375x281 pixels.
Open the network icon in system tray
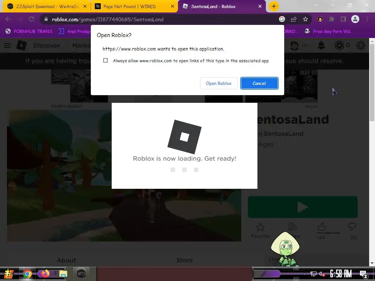[x=313, y=274]
